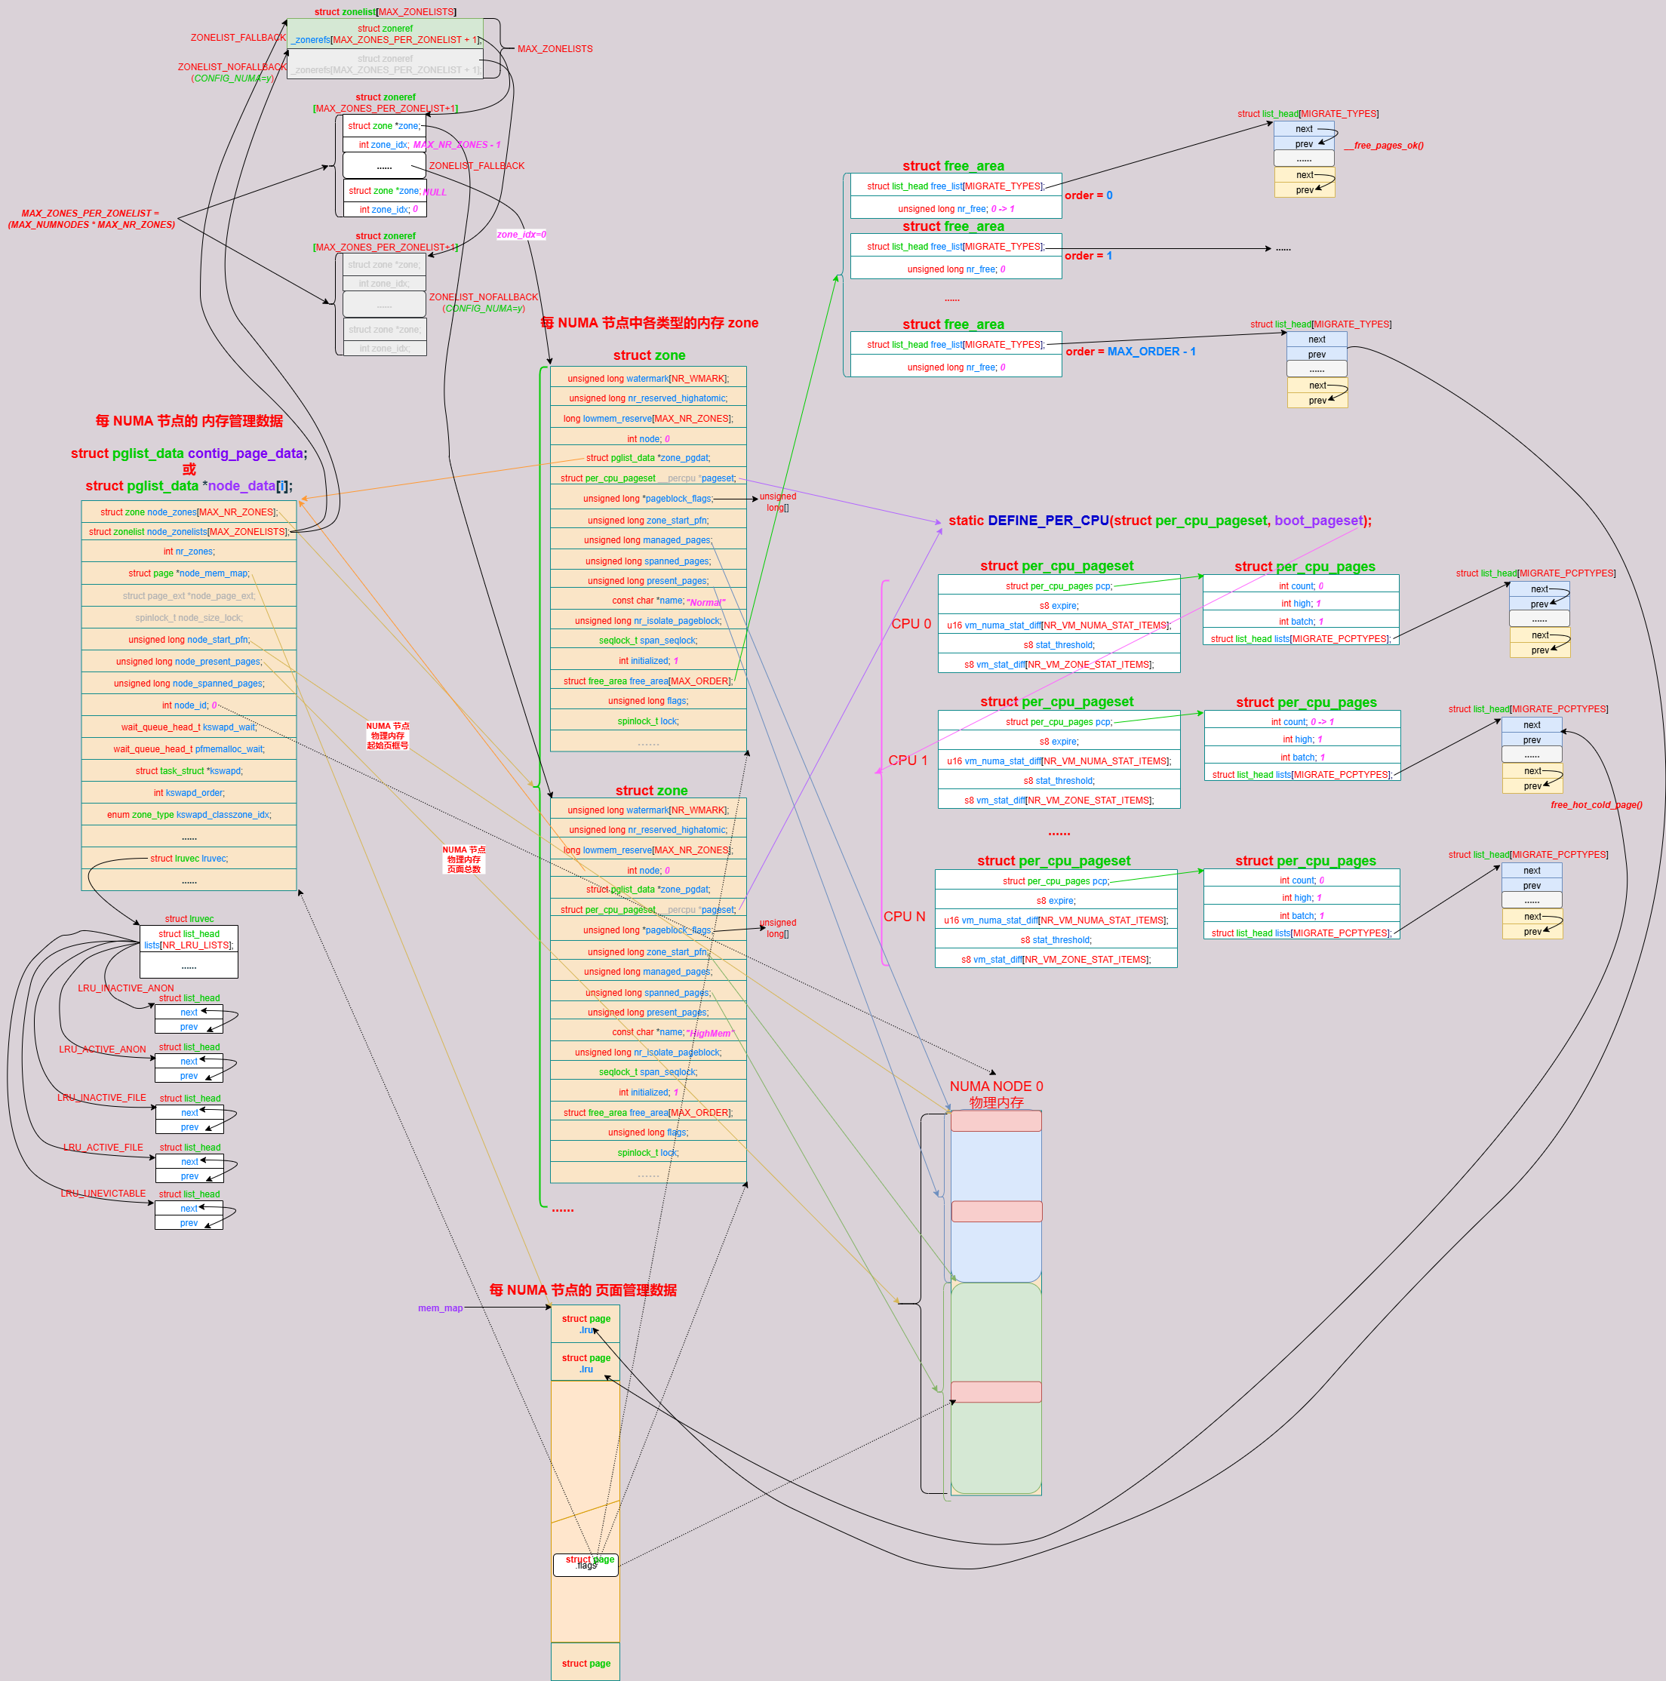Click the 'struct free_area free_area[MAX_ORDER]' field in top zone

[647, 681]
